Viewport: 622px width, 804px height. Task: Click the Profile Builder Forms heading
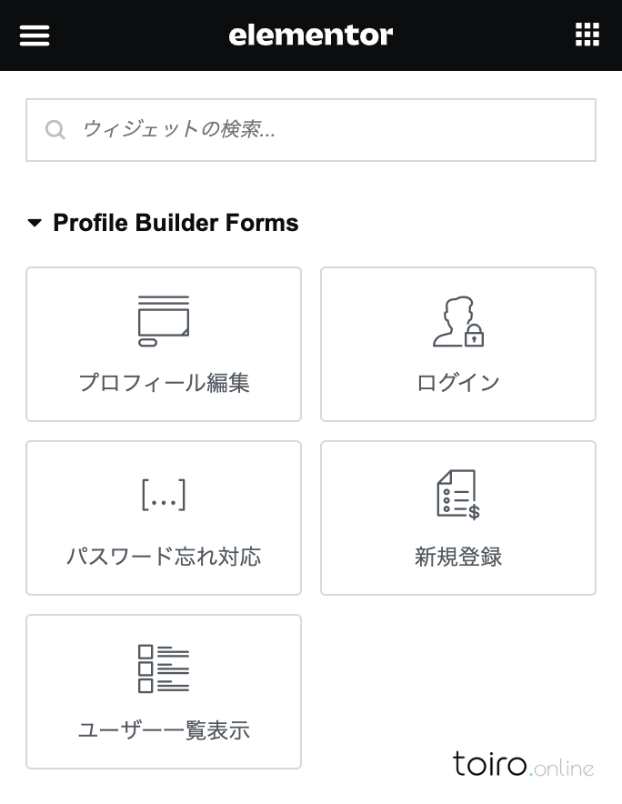(176, 223)
